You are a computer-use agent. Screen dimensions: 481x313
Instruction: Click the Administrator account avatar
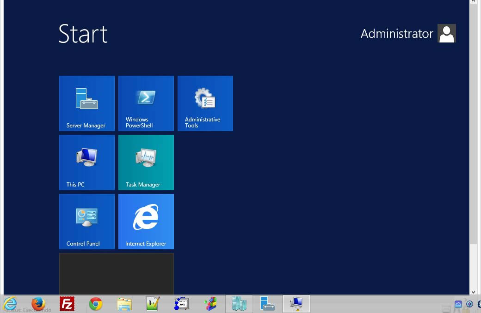tap(446, 33)
